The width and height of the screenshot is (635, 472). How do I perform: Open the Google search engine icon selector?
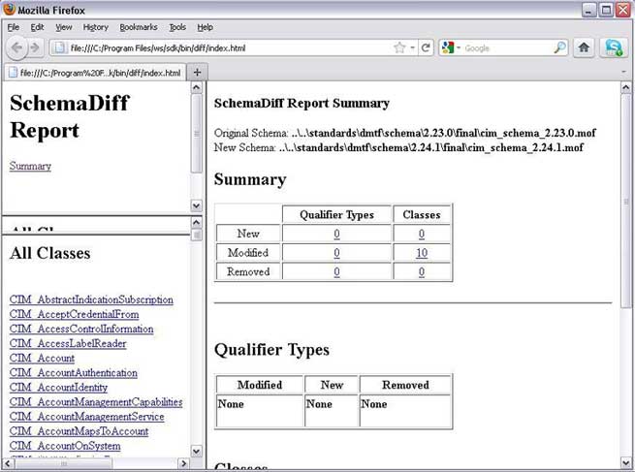(451, 47)
